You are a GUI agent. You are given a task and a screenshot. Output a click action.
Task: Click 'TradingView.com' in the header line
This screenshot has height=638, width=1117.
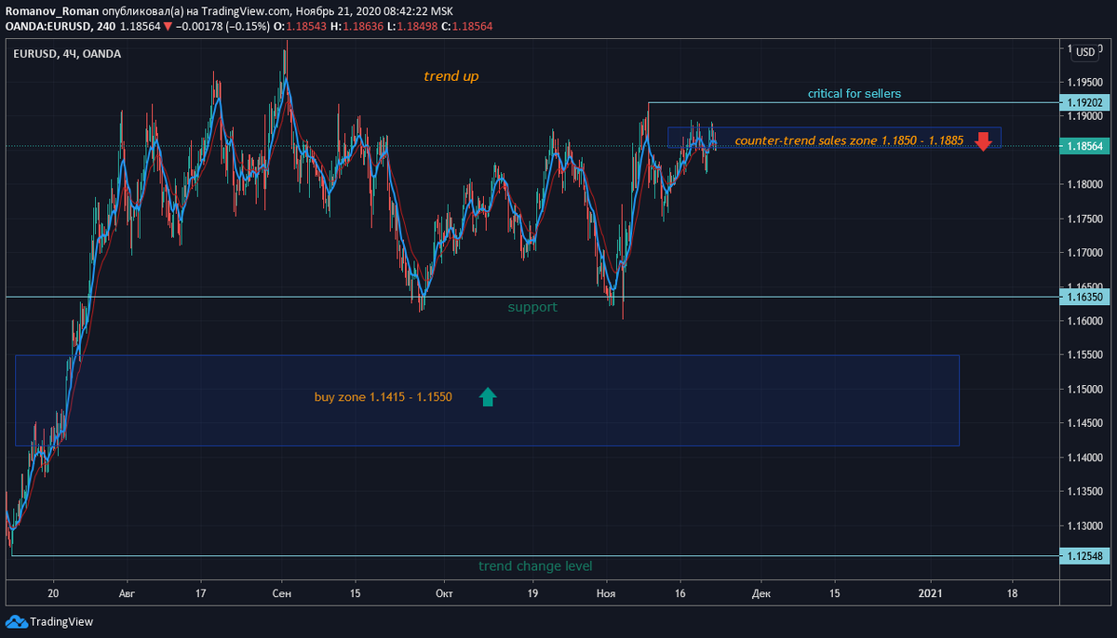pyautogui.click(x=246, y=11)
